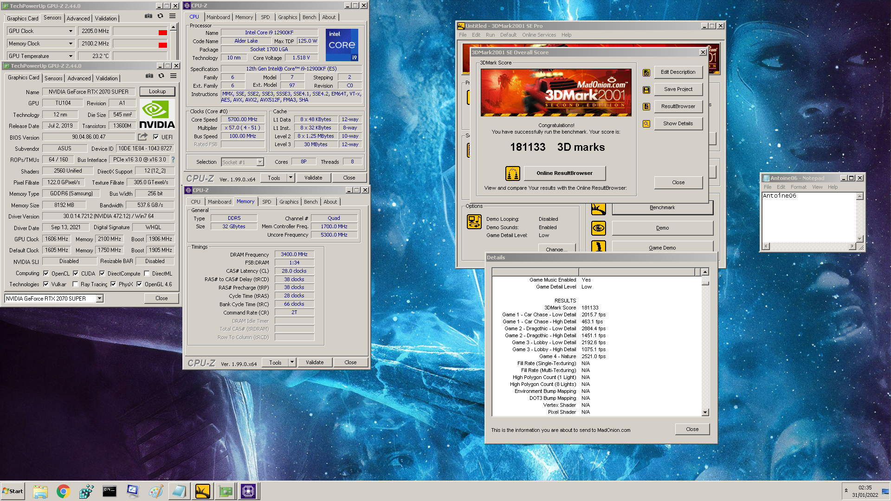Image resolution: width=891 pixels, height=501 pixels.
Task: Click the Memory Clock red sensor graph bar
Action: tap(162, 45)
